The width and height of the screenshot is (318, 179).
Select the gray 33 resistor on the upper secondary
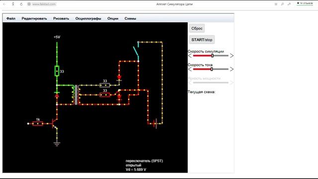pos(105,85)
